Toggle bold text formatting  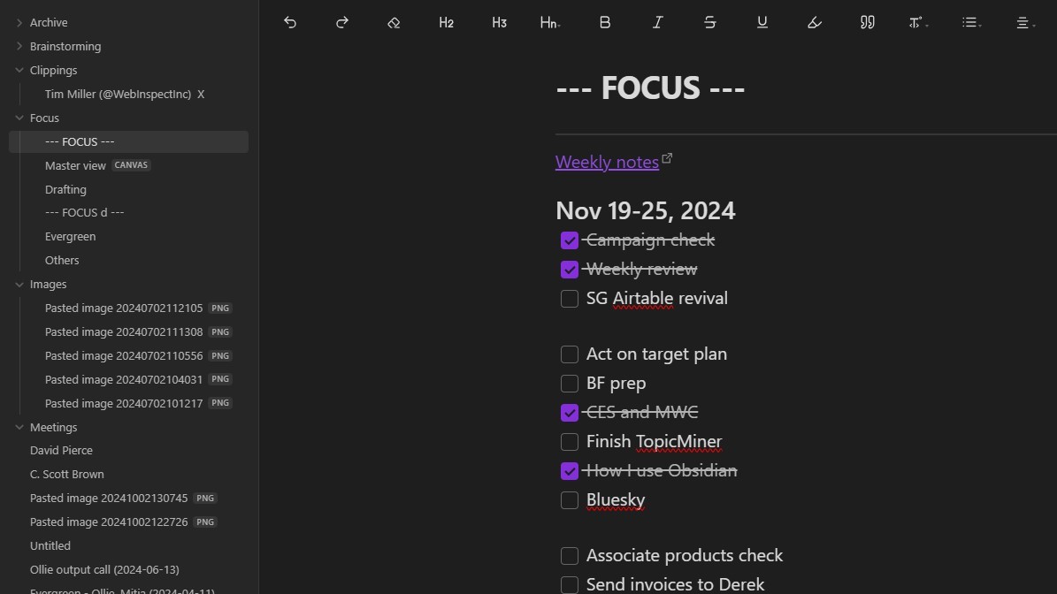(605, 23)
